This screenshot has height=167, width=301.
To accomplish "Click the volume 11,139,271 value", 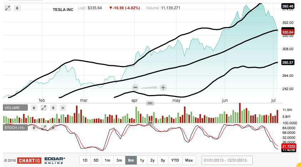I will (x=171, y=8).
